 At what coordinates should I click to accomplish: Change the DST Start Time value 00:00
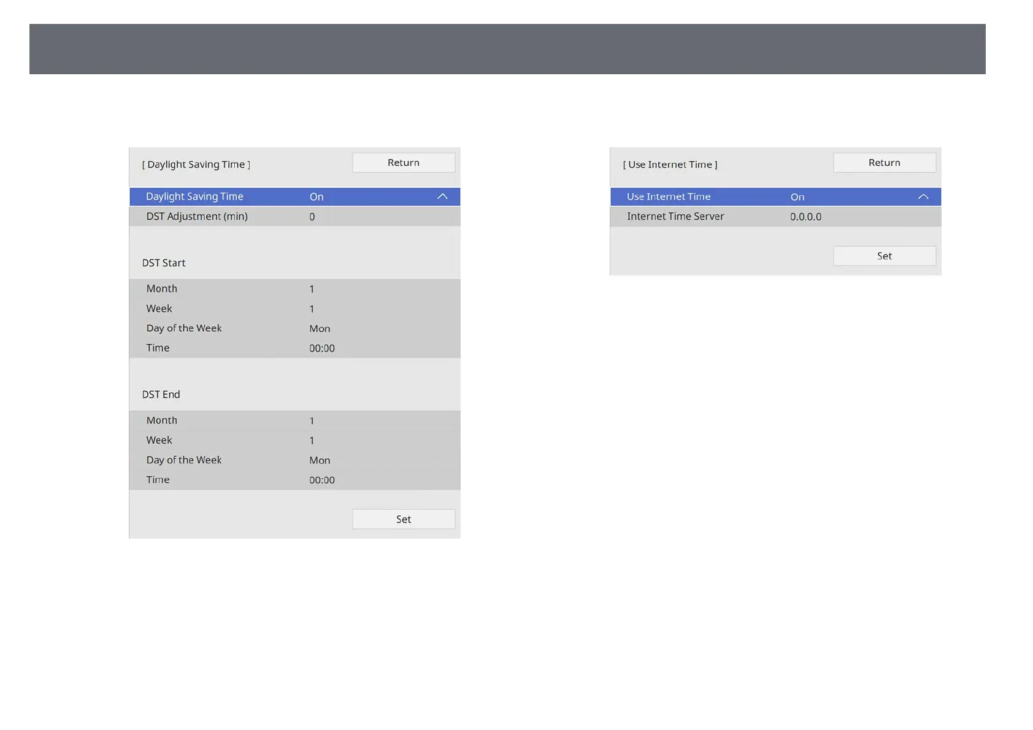tap(322, 348)
